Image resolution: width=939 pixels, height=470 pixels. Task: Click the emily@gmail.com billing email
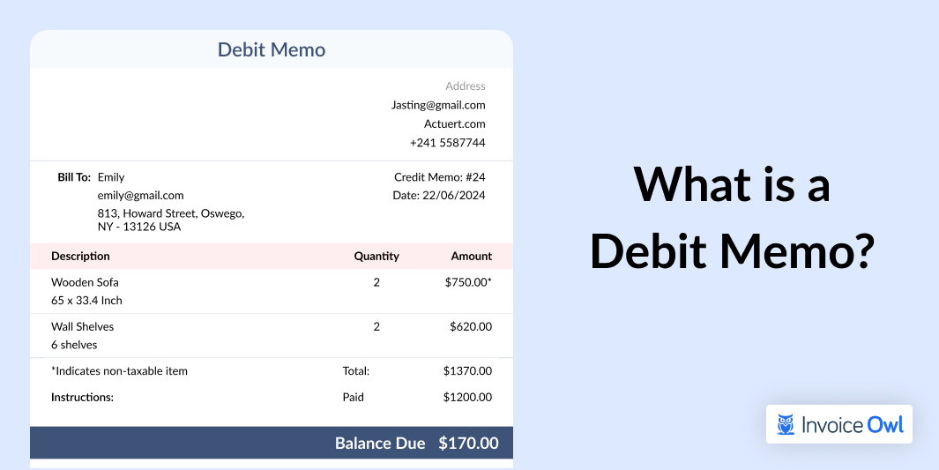point(140,196)
